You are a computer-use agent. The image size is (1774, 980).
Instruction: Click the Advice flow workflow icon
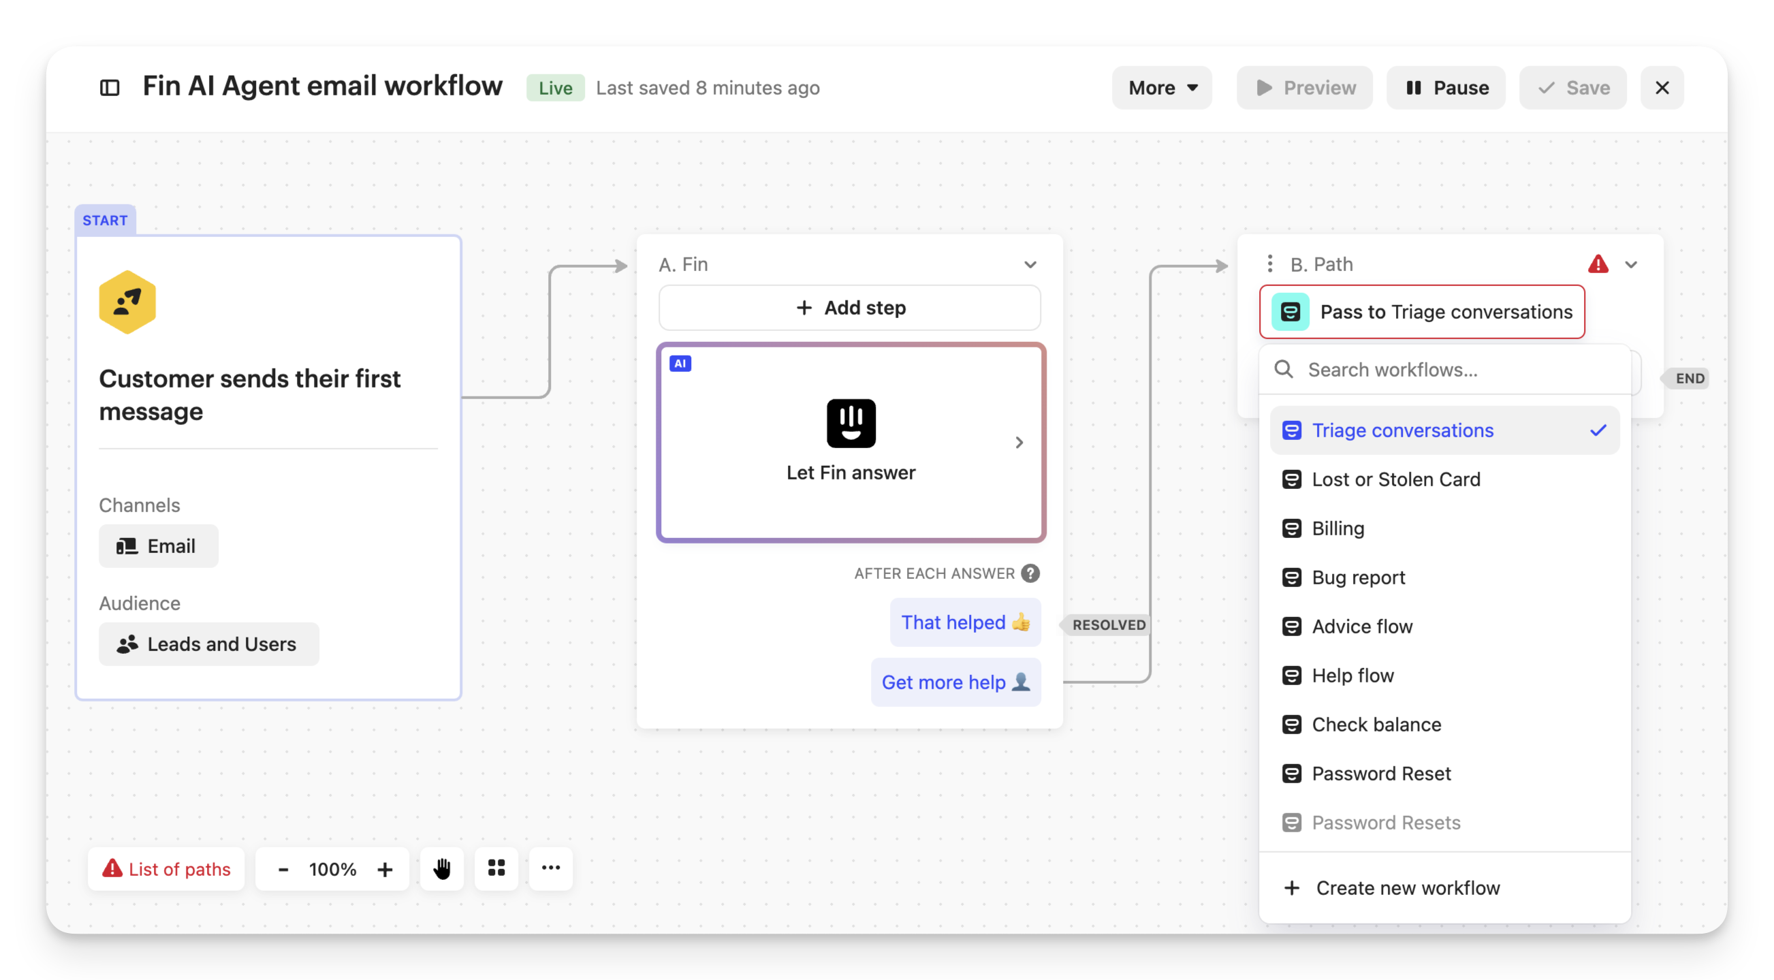tap(1291, 626)
